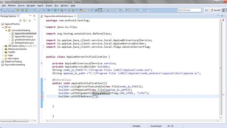Screen dimensions: 227x128
Task: Click the editor vertical scrollbar
Action: [x=221, y=68]
